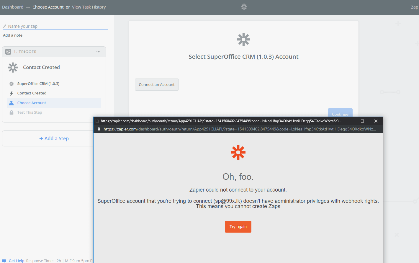Click the SuperOffice CRM gear icon
This screenshot has height=263, width=419.
click(x=12, y=84)
